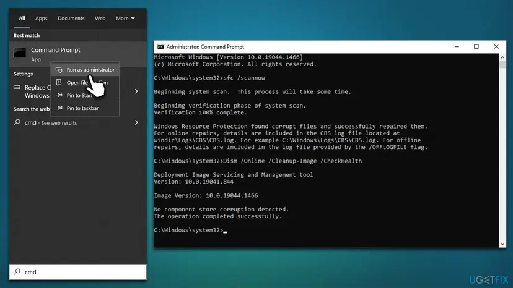Click the Microsoft Windows version line
This screenshot has width=513, height=288.
[x=229, y=57]
